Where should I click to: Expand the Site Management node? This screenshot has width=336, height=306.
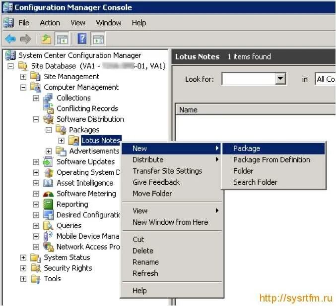pos(23,77)
